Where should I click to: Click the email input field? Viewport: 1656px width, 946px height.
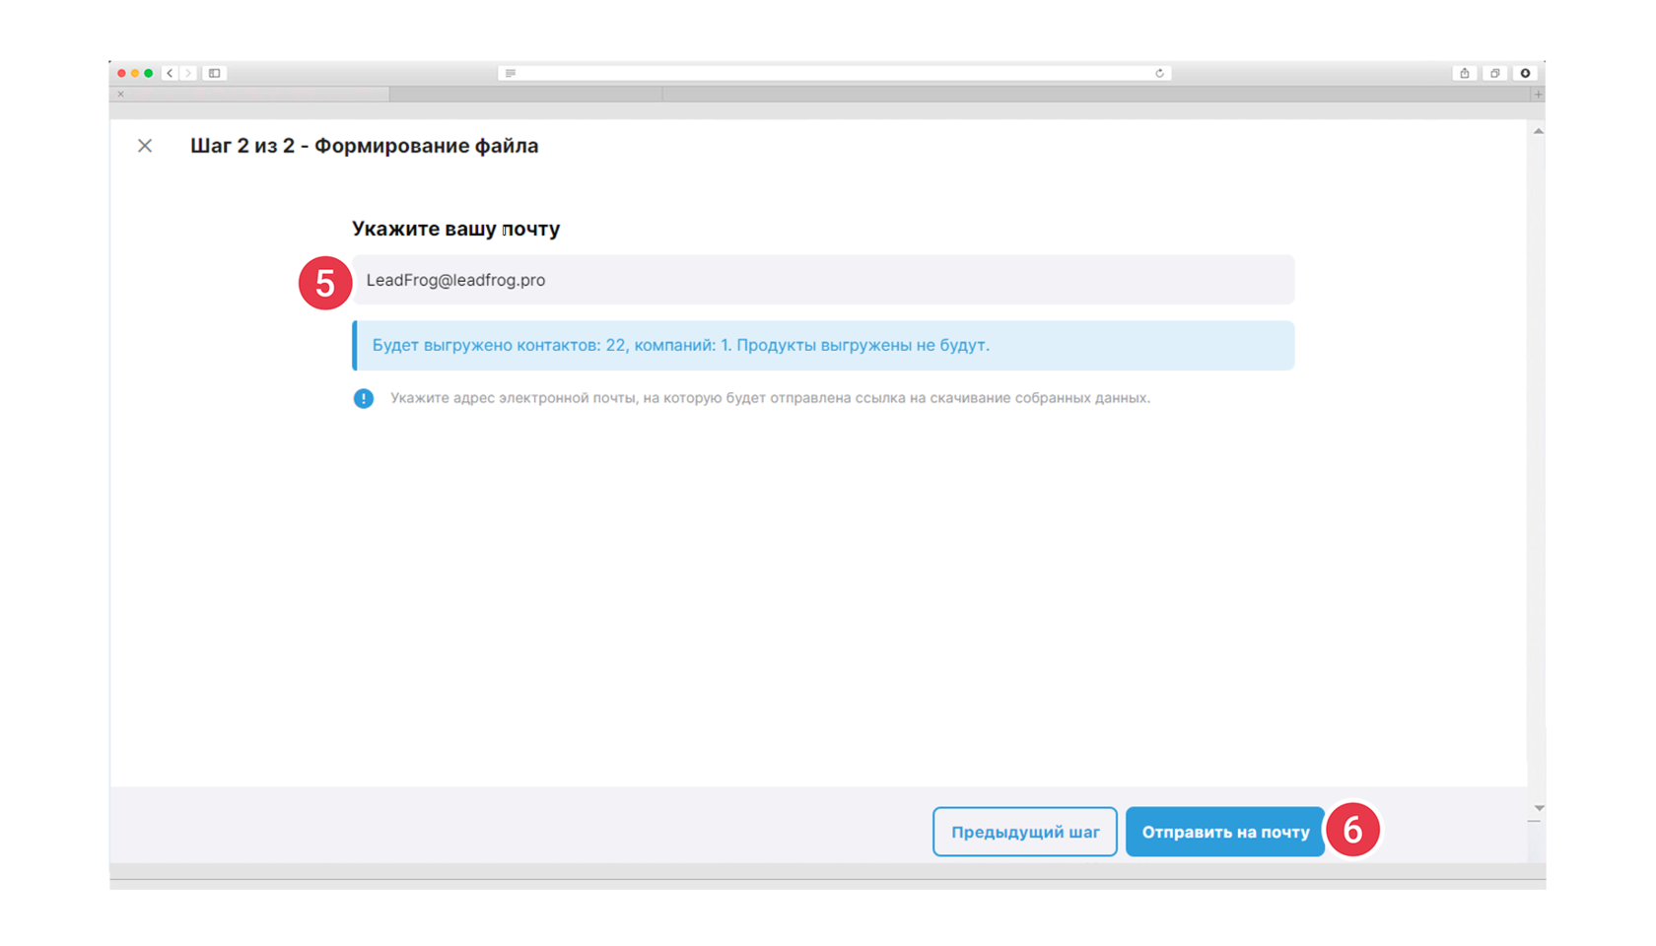click(823, 280)
